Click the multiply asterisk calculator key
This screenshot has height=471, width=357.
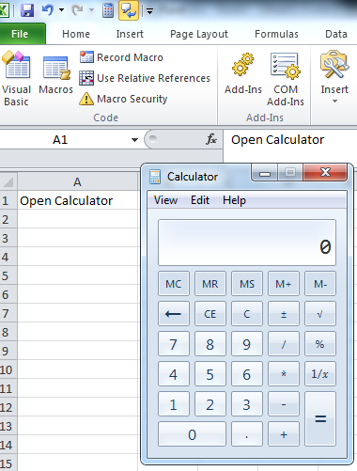click(x=284, y=374)
